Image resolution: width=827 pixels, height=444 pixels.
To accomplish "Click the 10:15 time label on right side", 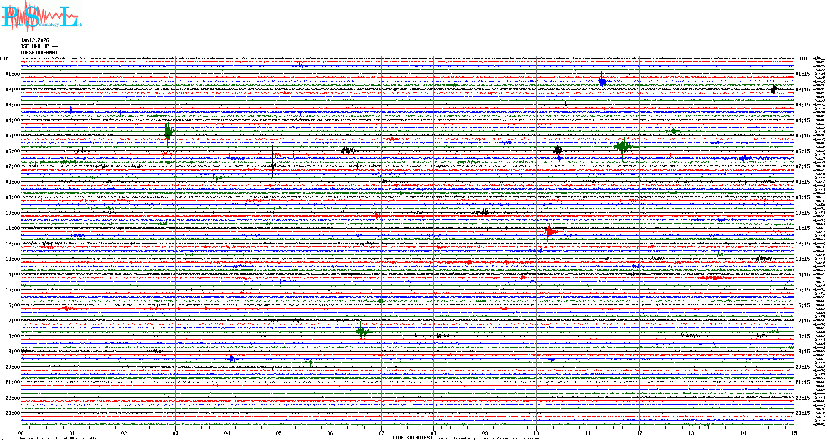I will pos(802,213).
